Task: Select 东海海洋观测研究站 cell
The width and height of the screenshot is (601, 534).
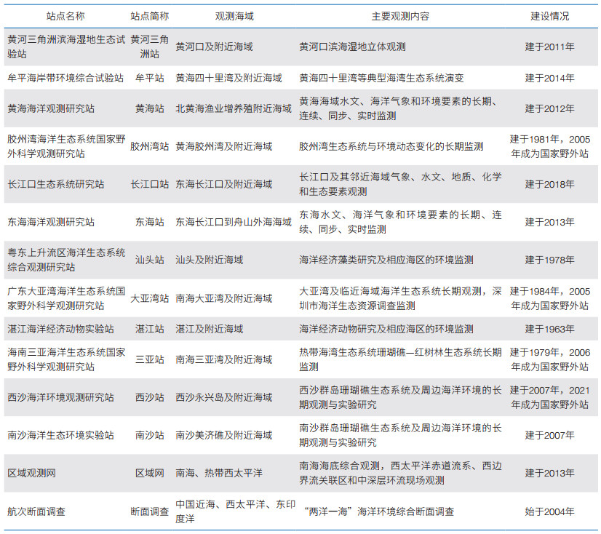Action: pyautogui.click(x=51, y=222)
